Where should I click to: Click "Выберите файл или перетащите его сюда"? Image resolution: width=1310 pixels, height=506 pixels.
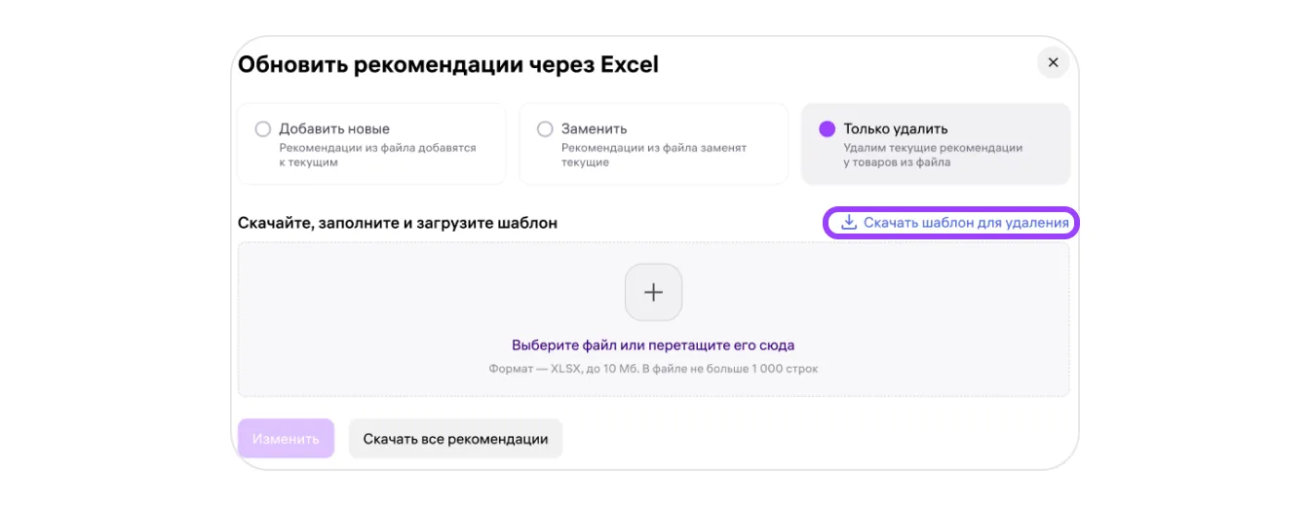click(653, 345)
